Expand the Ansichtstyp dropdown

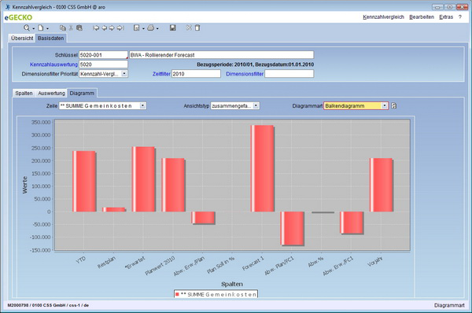[256, 105]
